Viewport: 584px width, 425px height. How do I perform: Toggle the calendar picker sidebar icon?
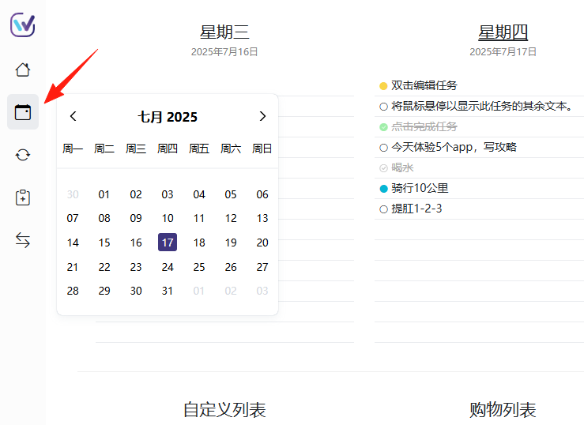coord(23,112)
